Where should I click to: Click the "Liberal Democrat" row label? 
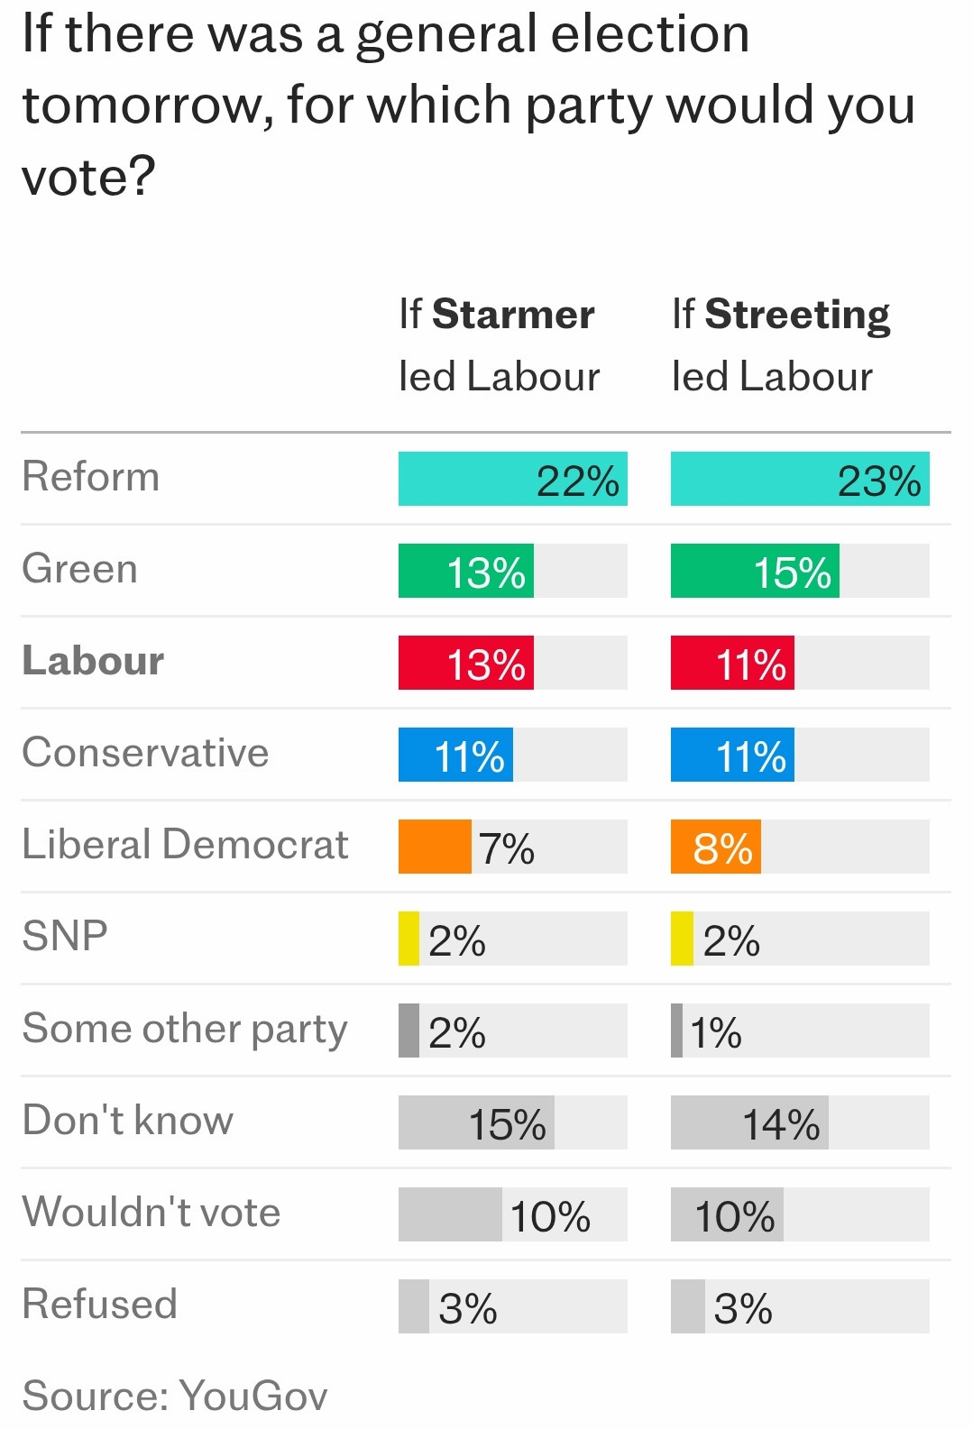(185, 845)
